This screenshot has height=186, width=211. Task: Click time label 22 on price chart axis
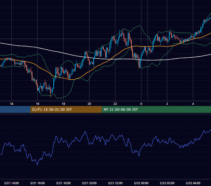115,104
